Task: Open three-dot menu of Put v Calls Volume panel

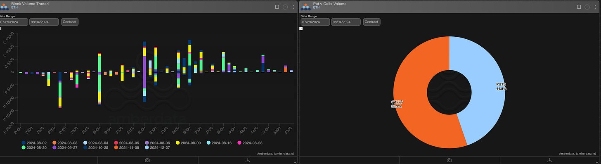Action: pyautogui.click(x=595, y=7)
